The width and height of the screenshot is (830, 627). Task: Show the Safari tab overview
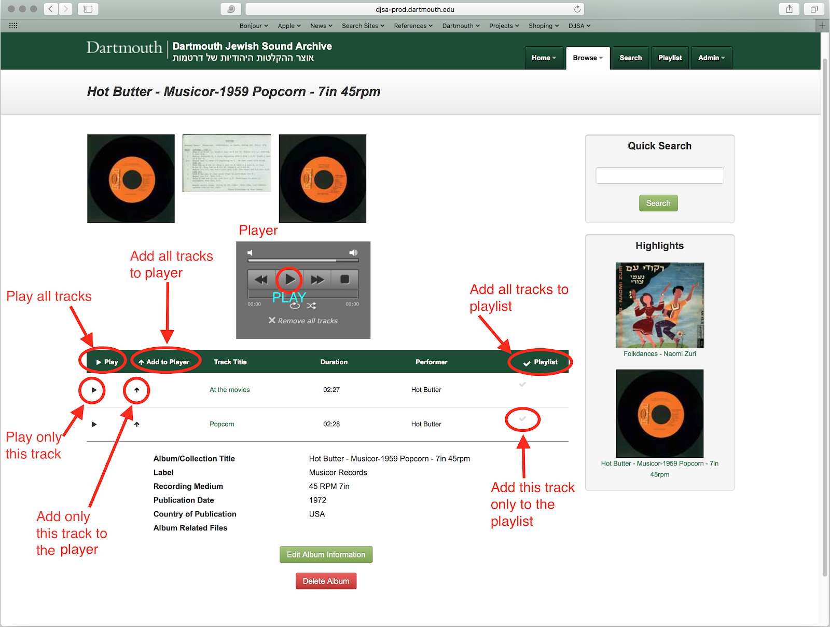click(814, 9)
